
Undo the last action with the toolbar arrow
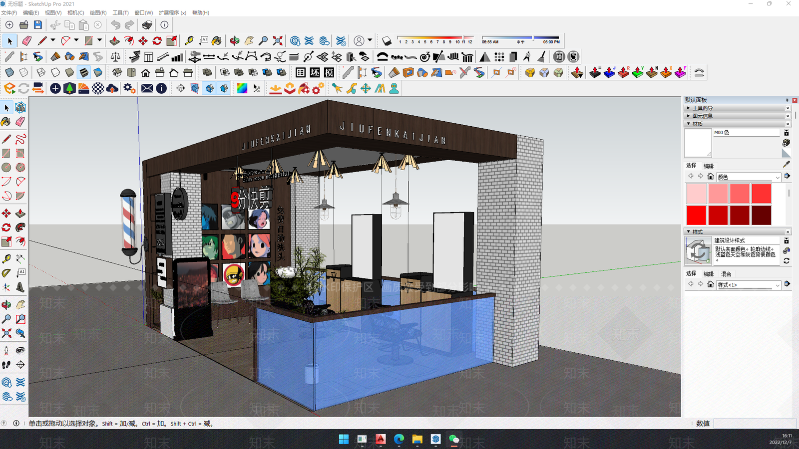pos(115,24)
